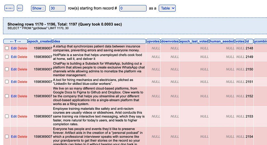Click the LinkedIn for blue-collar workers idea text
This screenshot has height=145, width=267.
click(93, 82)
